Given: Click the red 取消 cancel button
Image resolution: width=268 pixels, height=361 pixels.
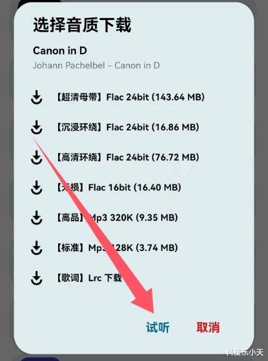Looking at the screenshot, I should (208, 327).
